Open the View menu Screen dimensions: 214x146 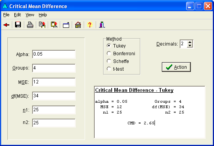(30, 15)
